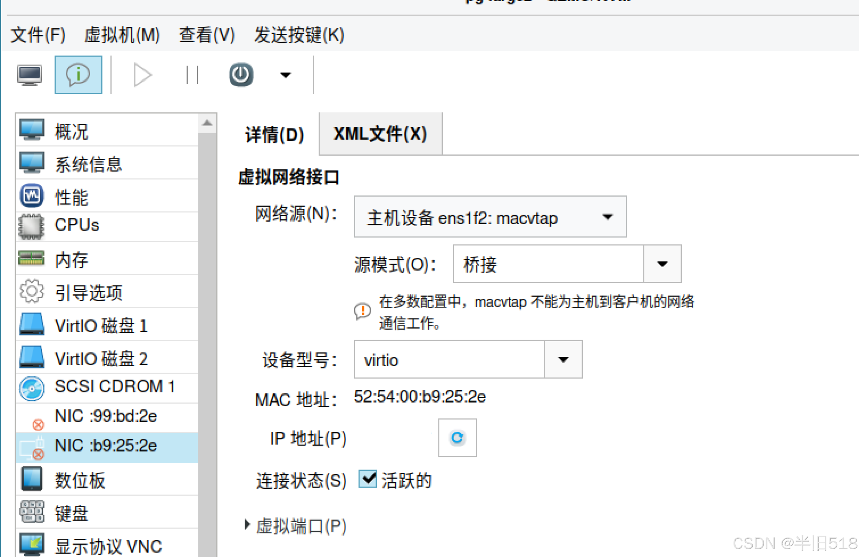Open the 设备型号 virtio dropdown arrow

(563, 360)
